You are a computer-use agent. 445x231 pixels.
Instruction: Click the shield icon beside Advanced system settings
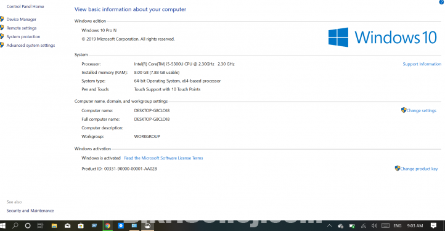tap(2, 45)
